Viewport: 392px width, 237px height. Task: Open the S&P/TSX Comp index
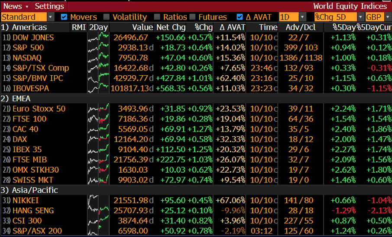pos(41,68)
